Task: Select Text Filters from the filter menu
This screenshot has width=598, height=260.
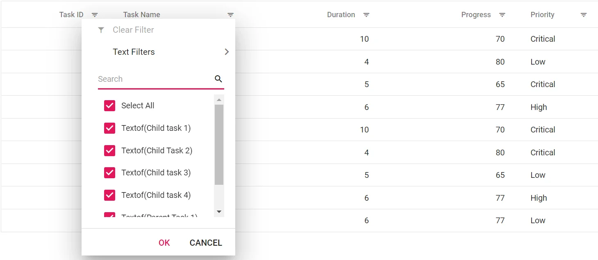Action: coord(134,52)
